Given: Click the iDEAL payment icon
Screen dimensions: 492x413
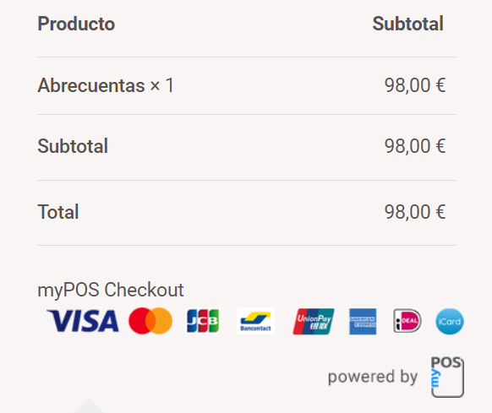Looking at the screenshot, I should tap(407, 321).
